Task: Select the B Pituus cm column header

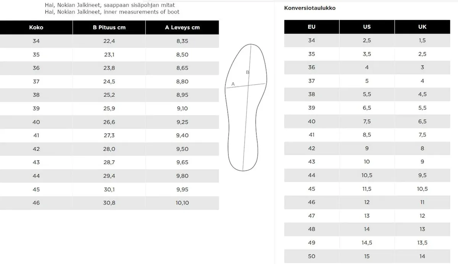Action: coord(109,27)
